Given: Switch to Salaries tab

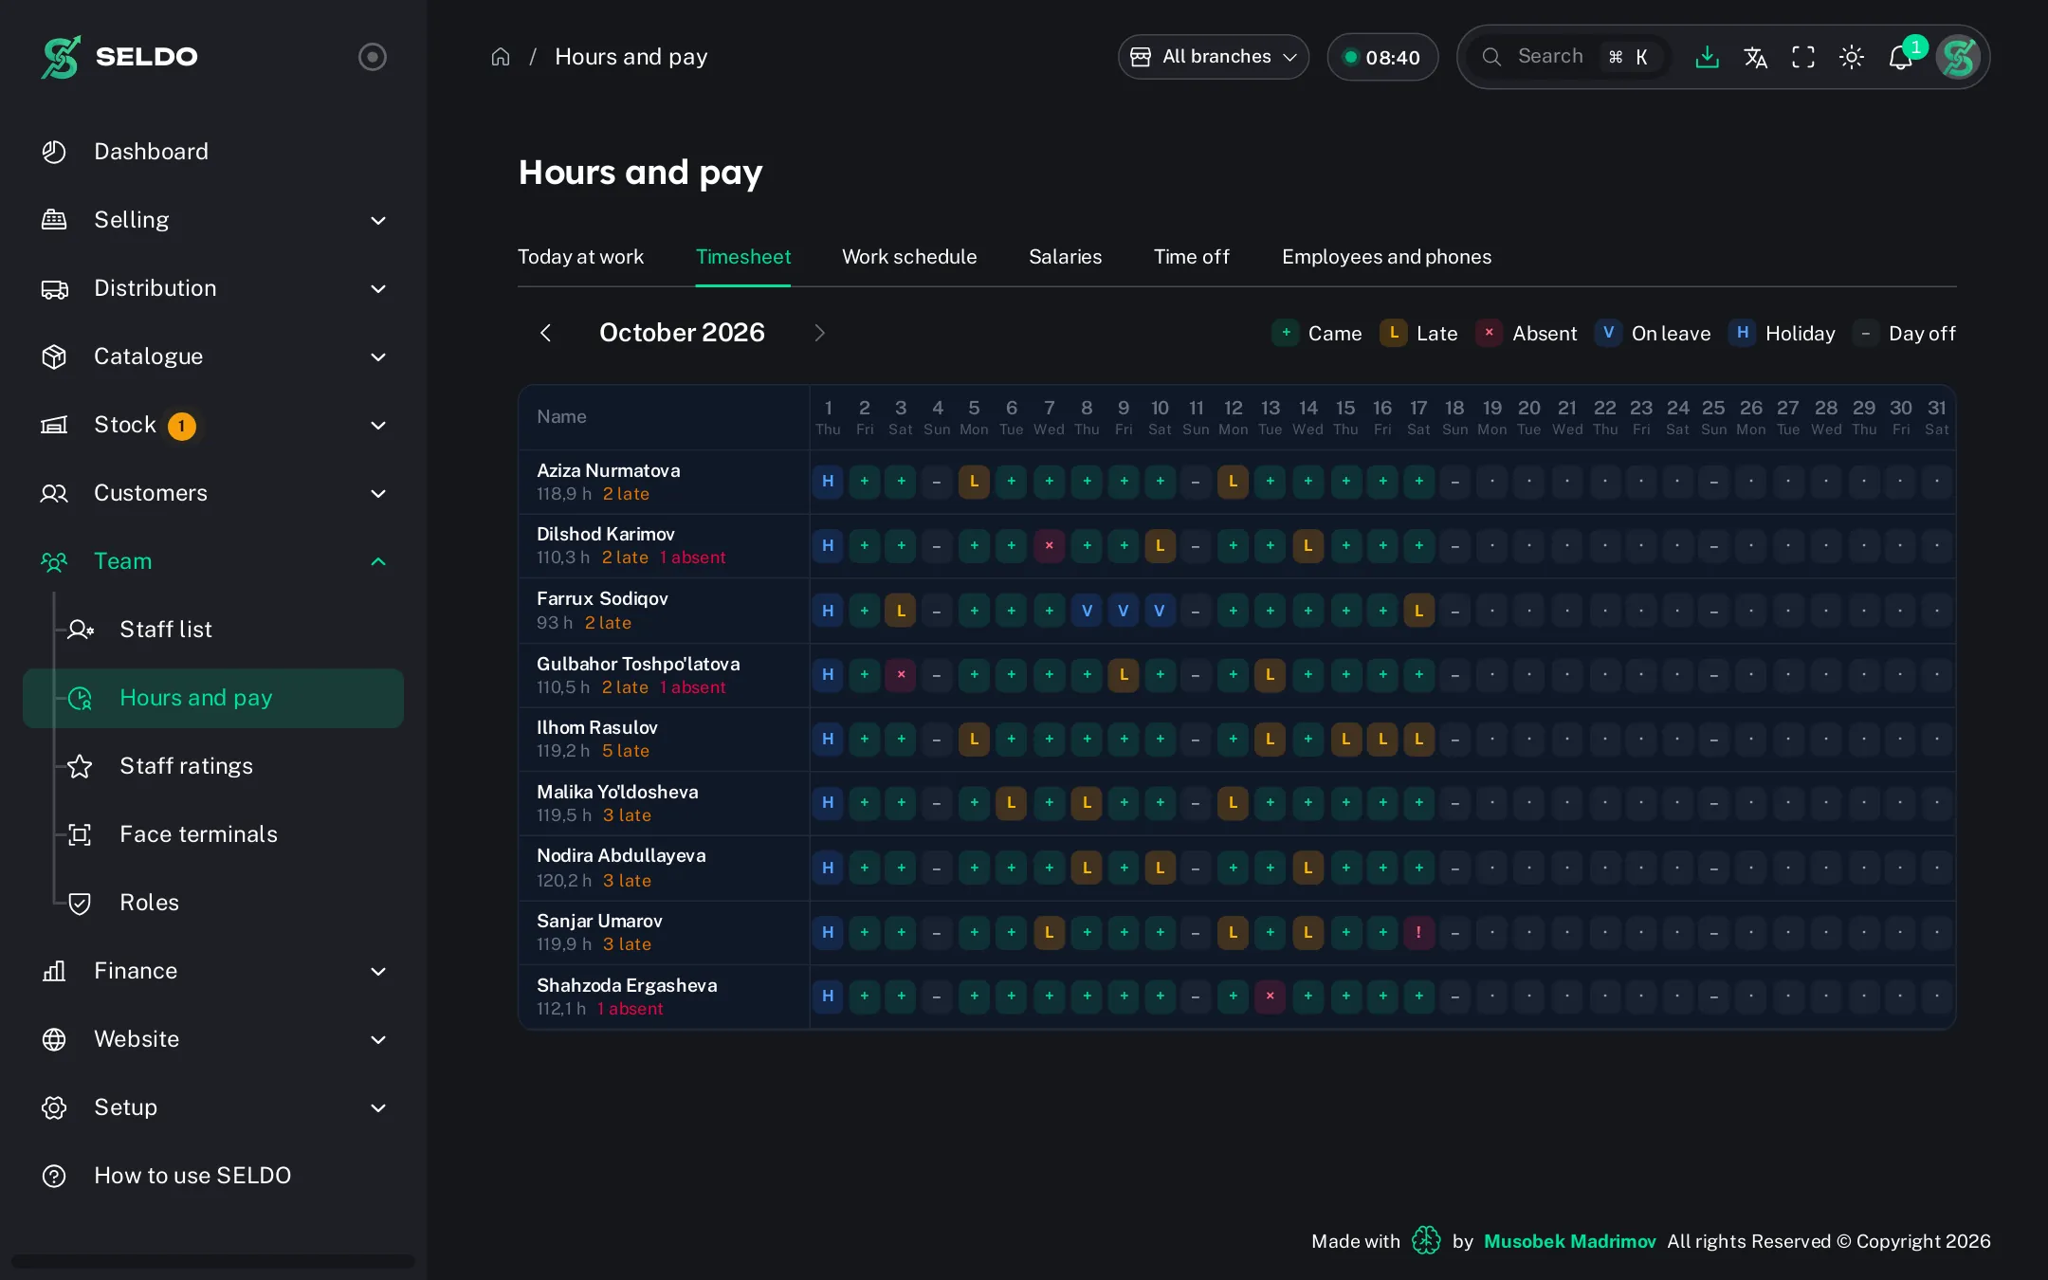Looking at the screenshot, I should click(x=1065, y=257).
